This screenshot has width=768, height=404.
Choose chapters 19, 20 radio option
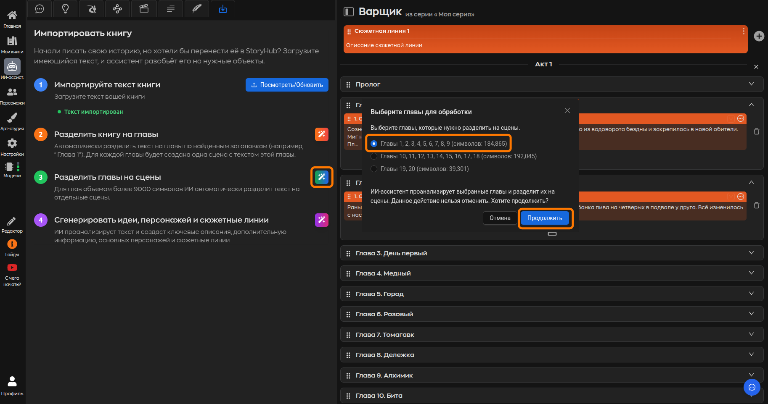pyautogui.click(x=374, y=169)
